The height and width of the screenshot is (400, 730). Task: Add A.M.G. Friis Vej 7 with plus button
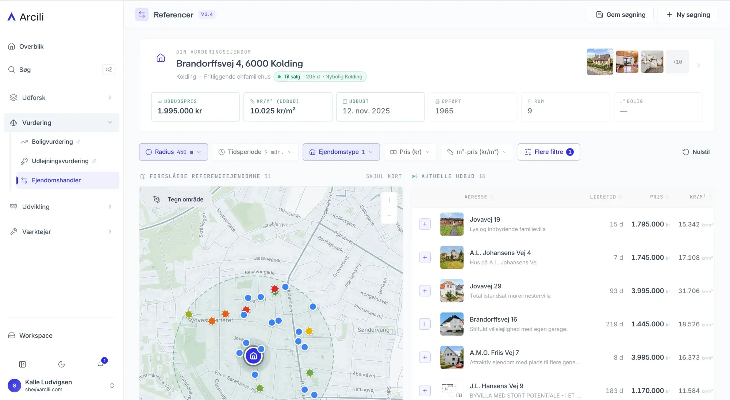(424, 357)
